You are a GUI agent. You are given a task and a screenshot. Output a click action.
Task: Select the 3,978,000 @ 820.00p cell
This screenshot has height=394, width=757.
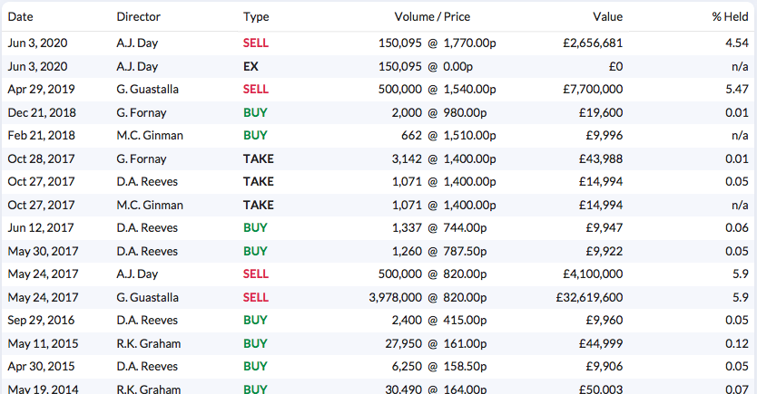(428, 298)
